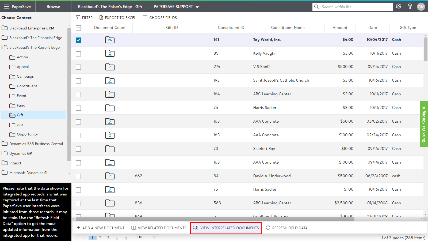Click the help question mark icon
Viewport: 428px width, 241px height.
(x=410, y=6)
